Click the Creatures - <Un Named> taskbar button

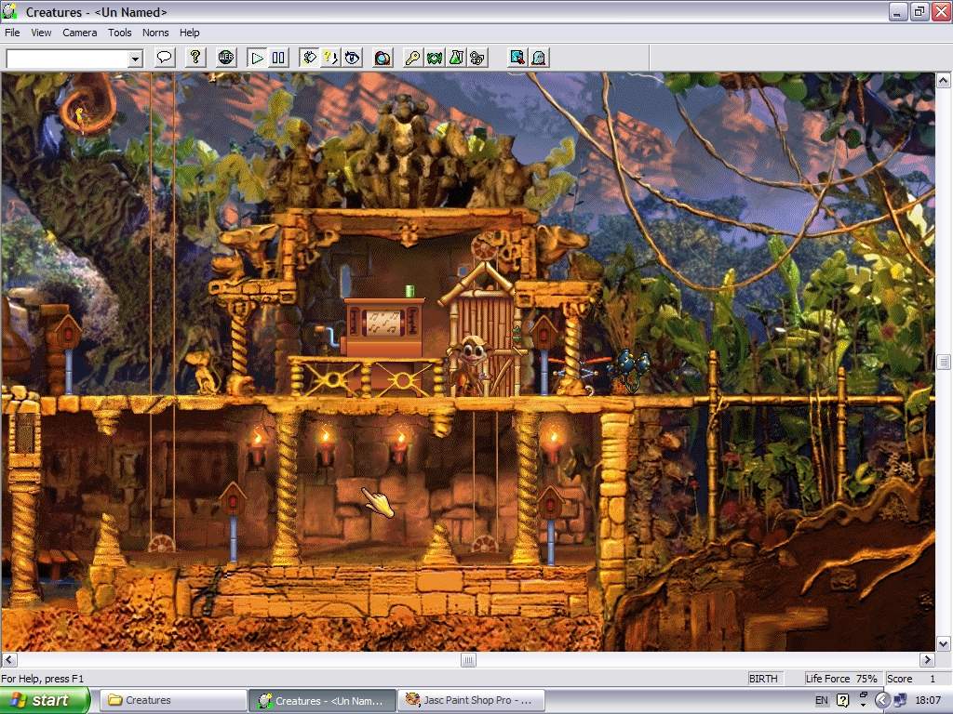(322, 701)
